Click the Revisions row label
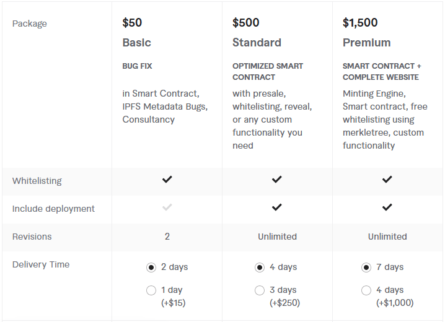 pyautogui.click(x=32, y=237)
